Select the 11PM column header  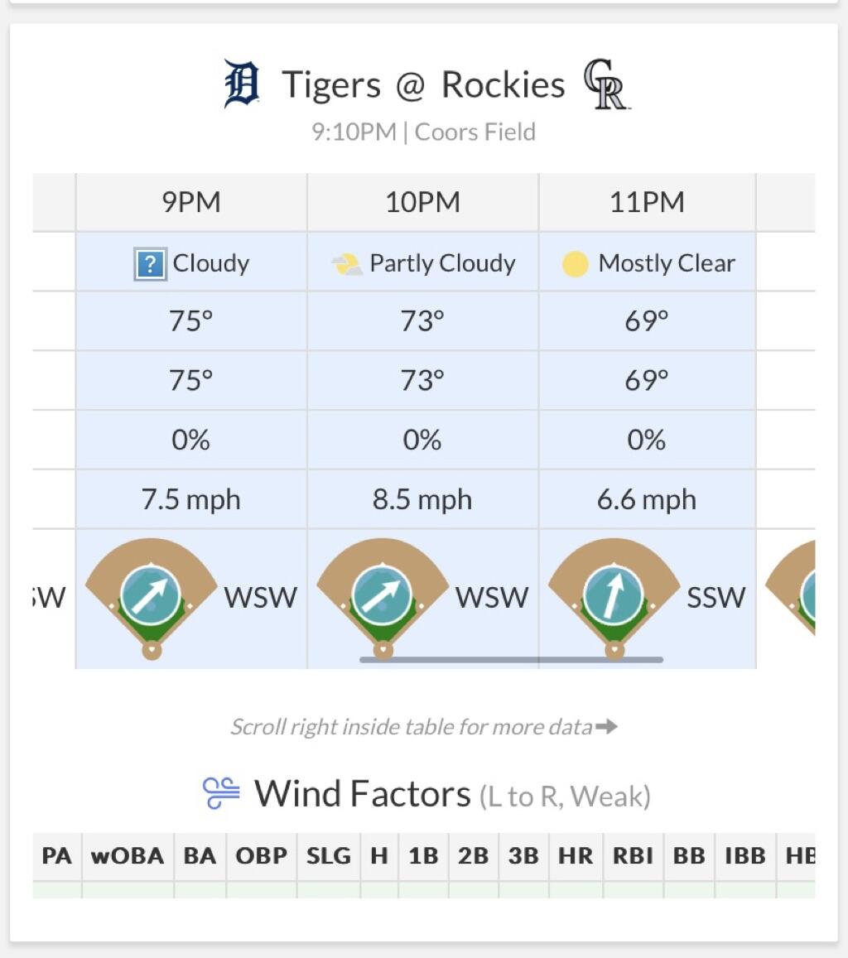[647, 202]
